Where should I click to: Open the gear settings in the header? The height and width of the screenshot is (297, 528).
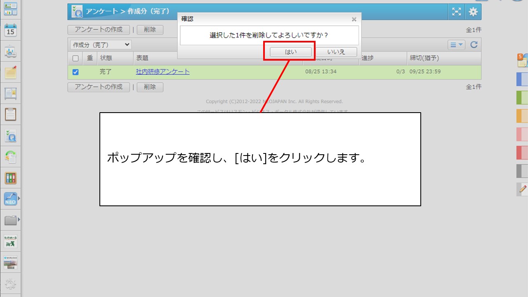(x=473, y=12)
